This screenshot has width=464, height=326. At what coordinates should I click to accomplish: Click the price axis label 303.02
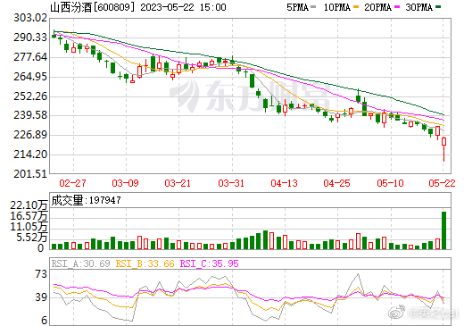coord(30,18)
